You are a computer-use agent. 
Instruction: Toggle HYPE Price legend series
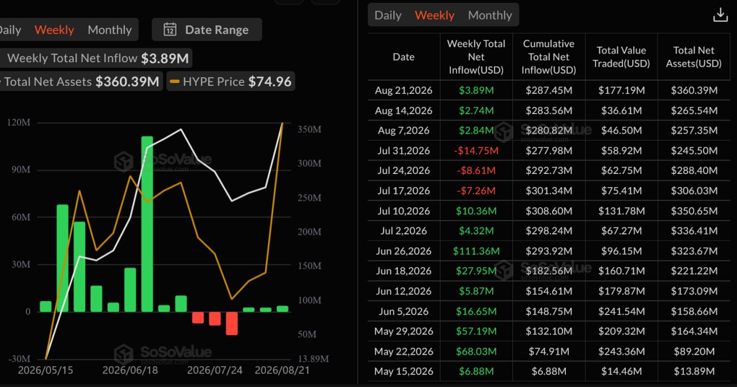pyautogui.click(x=231, y=82)
